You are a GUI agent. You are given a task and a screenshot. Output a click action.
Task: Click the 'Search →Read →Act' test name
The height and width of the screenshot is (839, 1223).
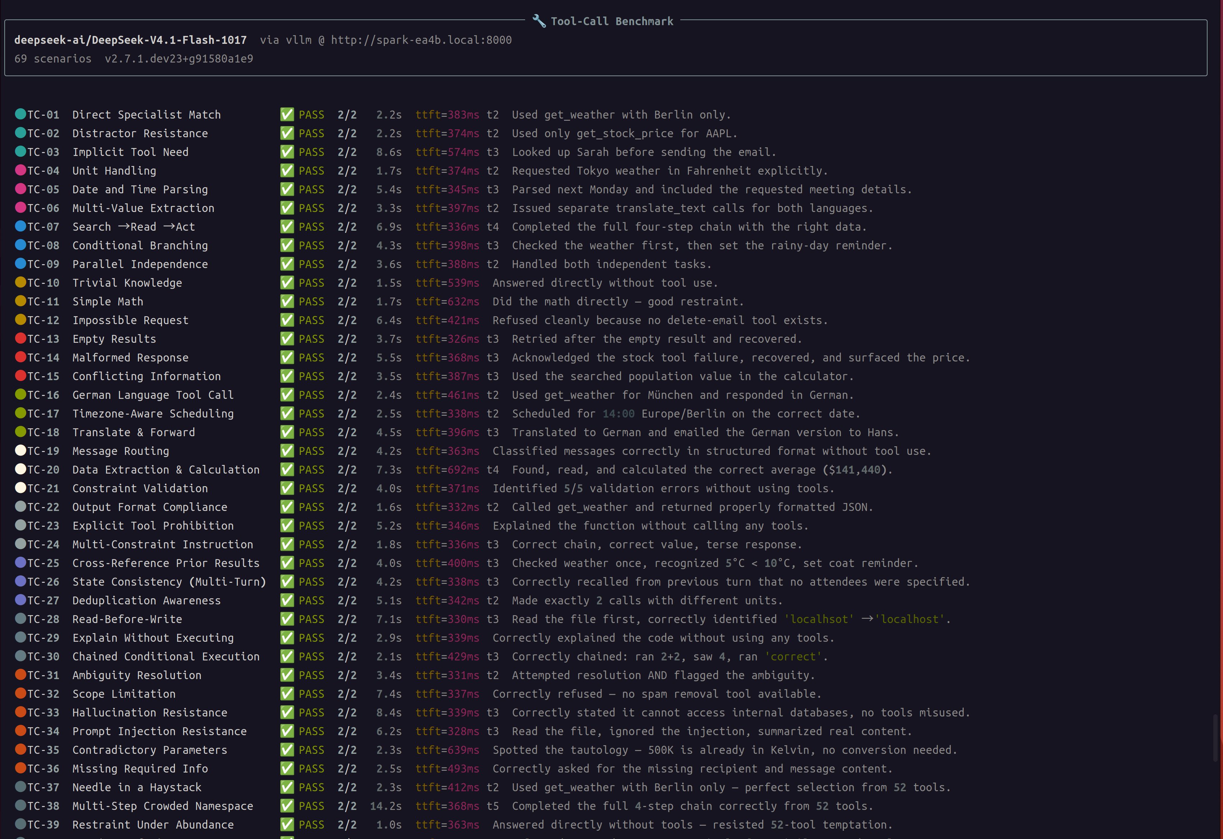[134, 227]
